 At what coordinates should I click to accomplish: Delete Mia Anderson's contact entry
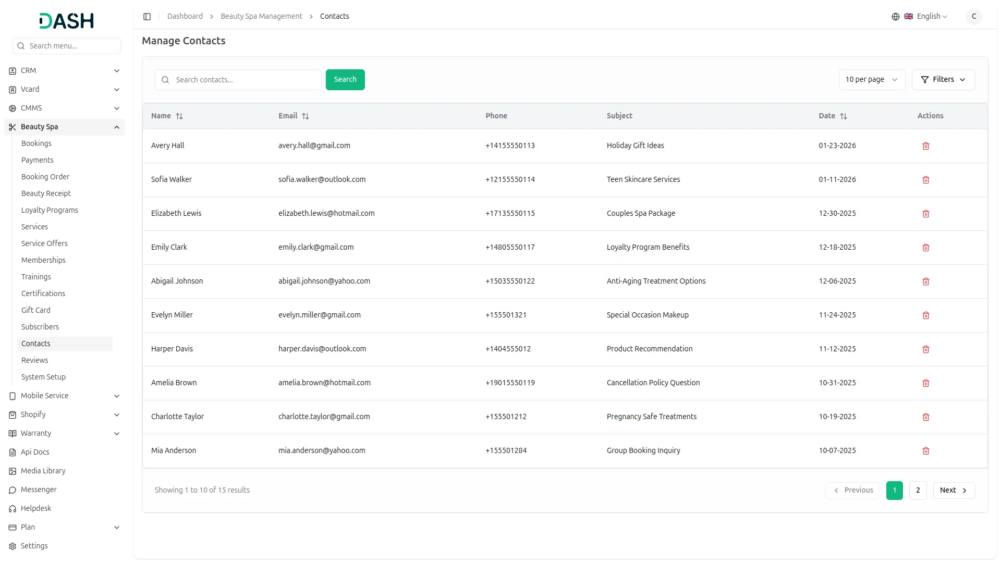click(926, 451)
